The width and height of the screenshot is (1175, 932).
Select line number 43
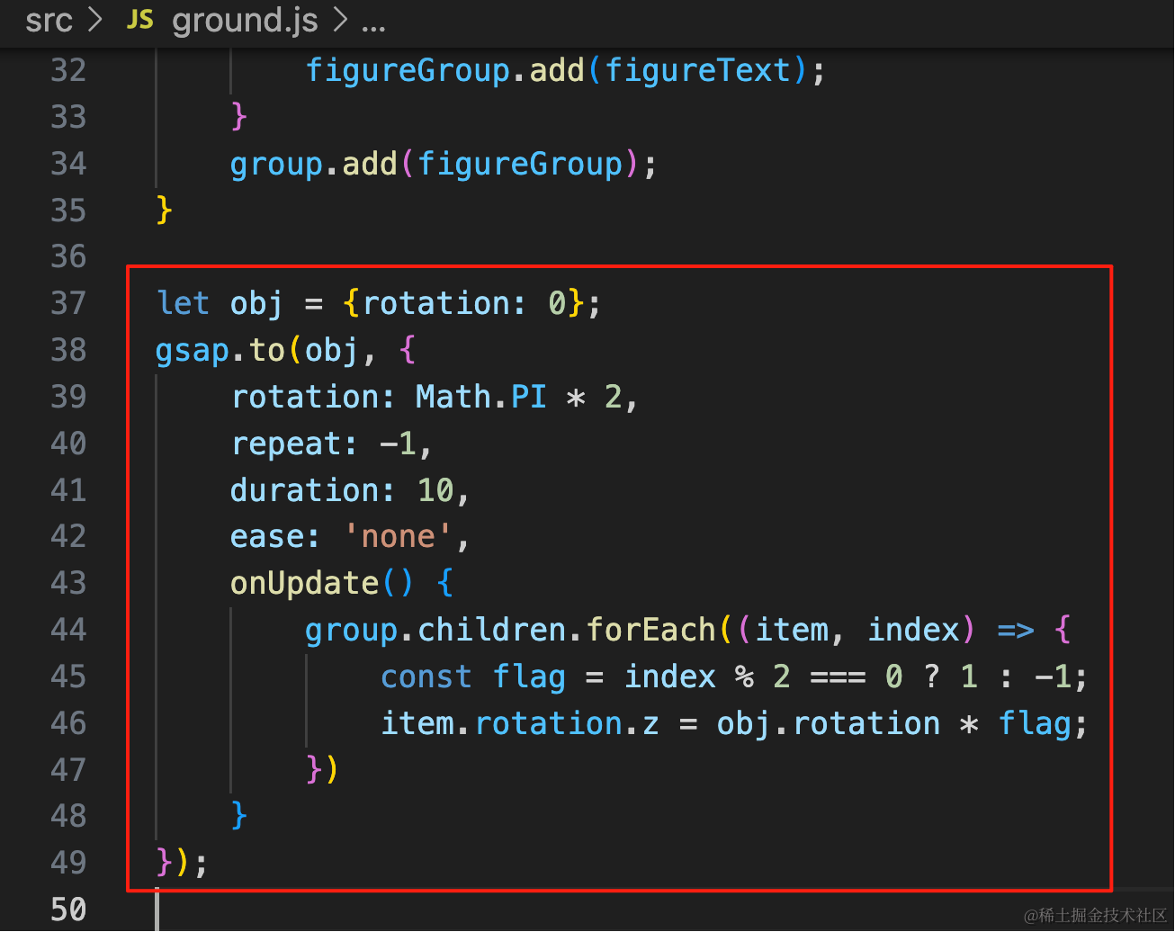[68, 583]
